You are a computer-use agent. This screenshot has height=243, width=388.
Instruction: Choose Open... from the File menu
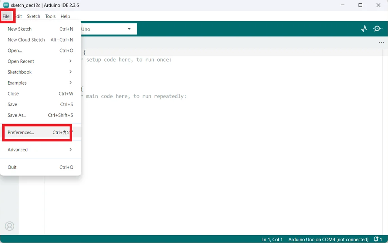[x=41, y=50]
